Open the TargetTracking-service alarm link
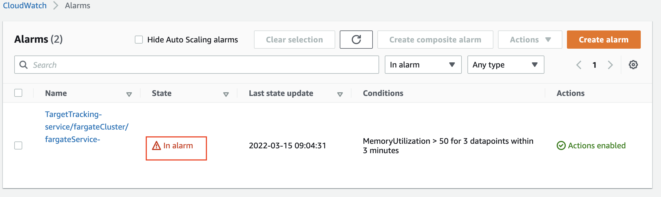Image resolution: width=661 pixels, height=197 pixels. coord(87,127)
